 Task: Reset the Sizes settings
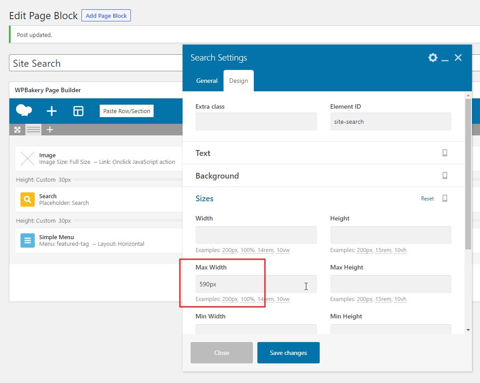coord(427,198)
